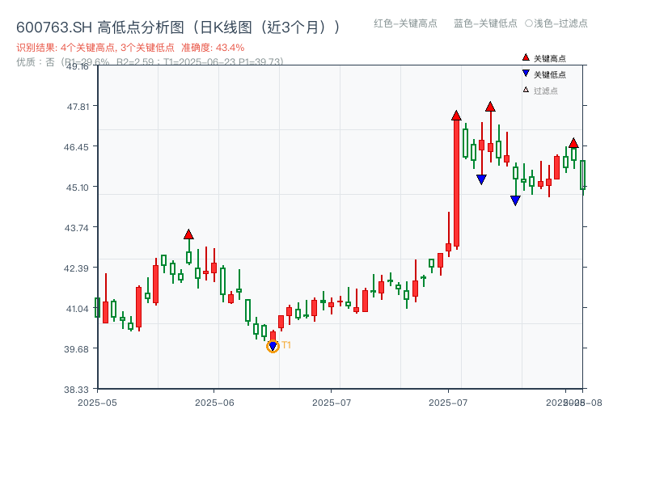Click the 过滤点 legend entry icon
Image resolution: width=647 pixels, height=485 pixels.
524,87
